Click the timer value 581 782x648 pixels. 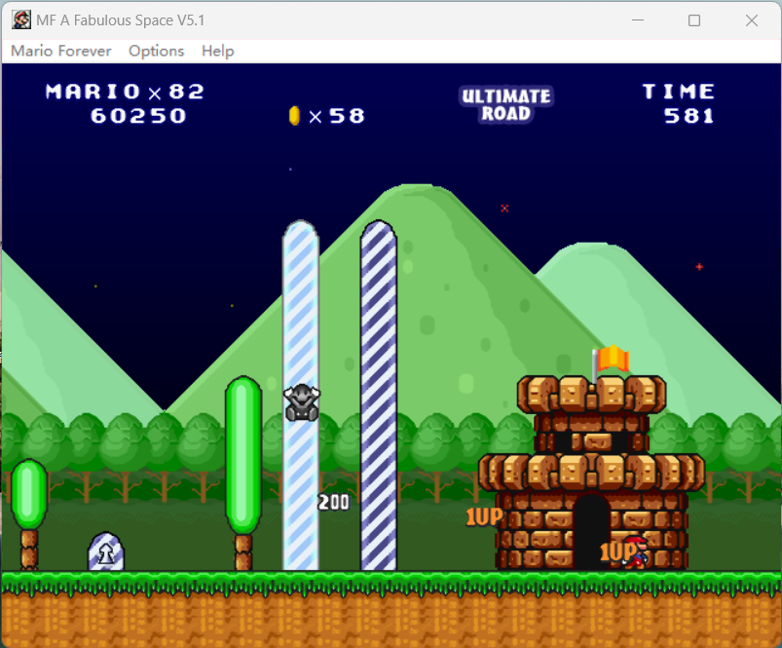point(689,116)
